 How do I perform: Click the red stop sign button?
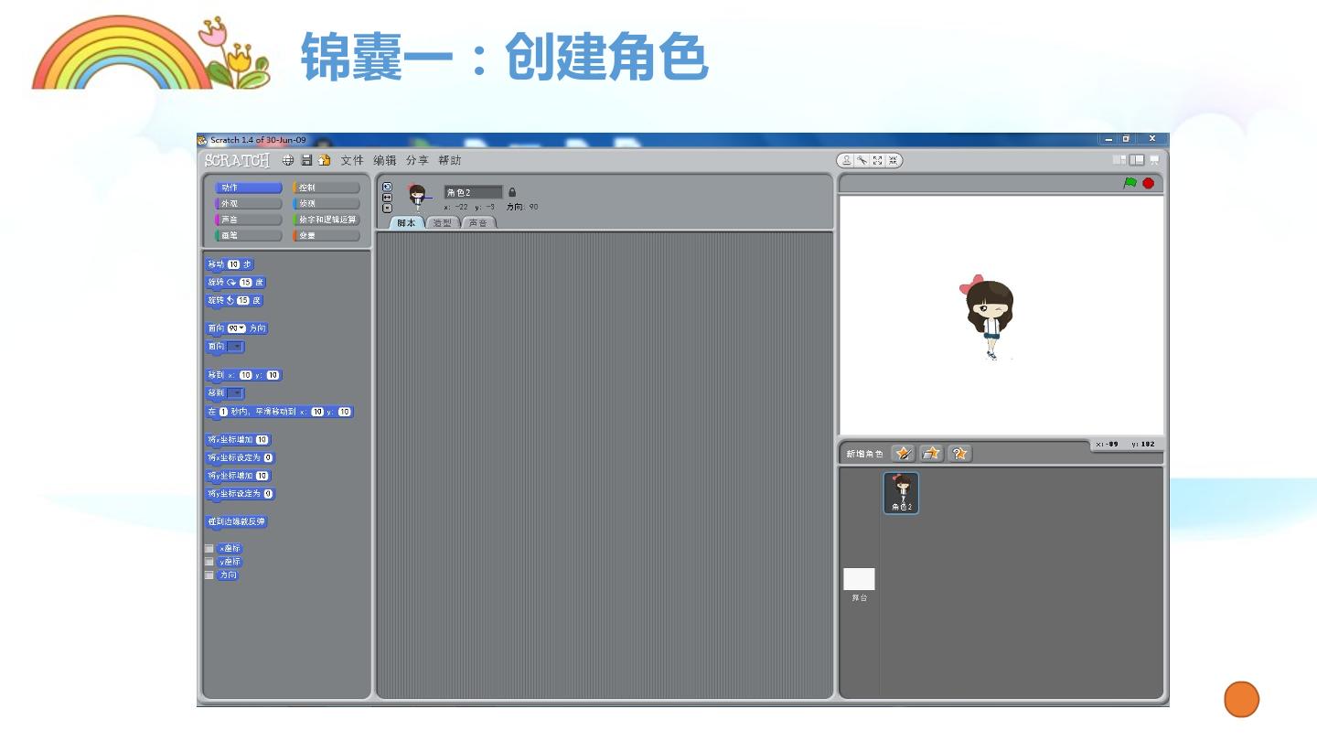pos(1149,183)
